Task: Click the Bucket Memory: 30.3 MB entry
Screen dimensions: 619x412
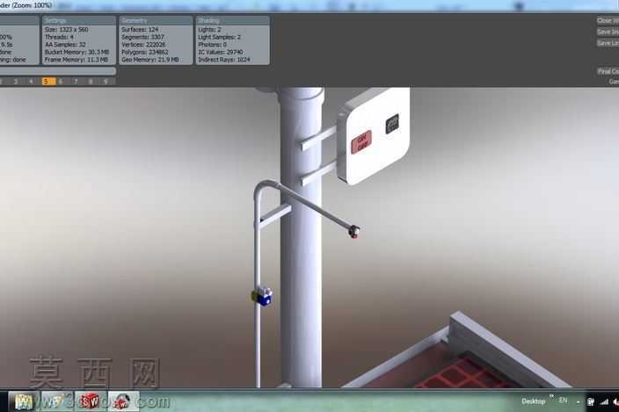Action: [x=77, y=52]
